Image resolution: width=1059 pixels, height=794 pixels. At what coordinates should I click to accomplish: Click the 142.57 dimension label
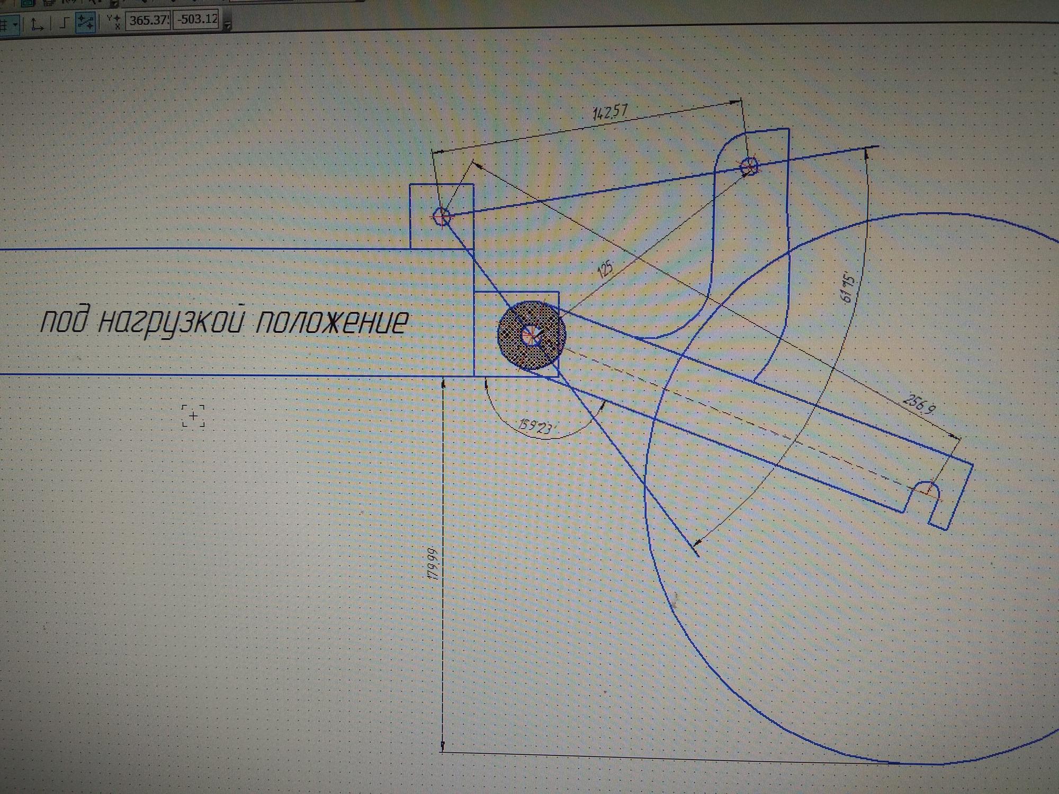[610, 112]
